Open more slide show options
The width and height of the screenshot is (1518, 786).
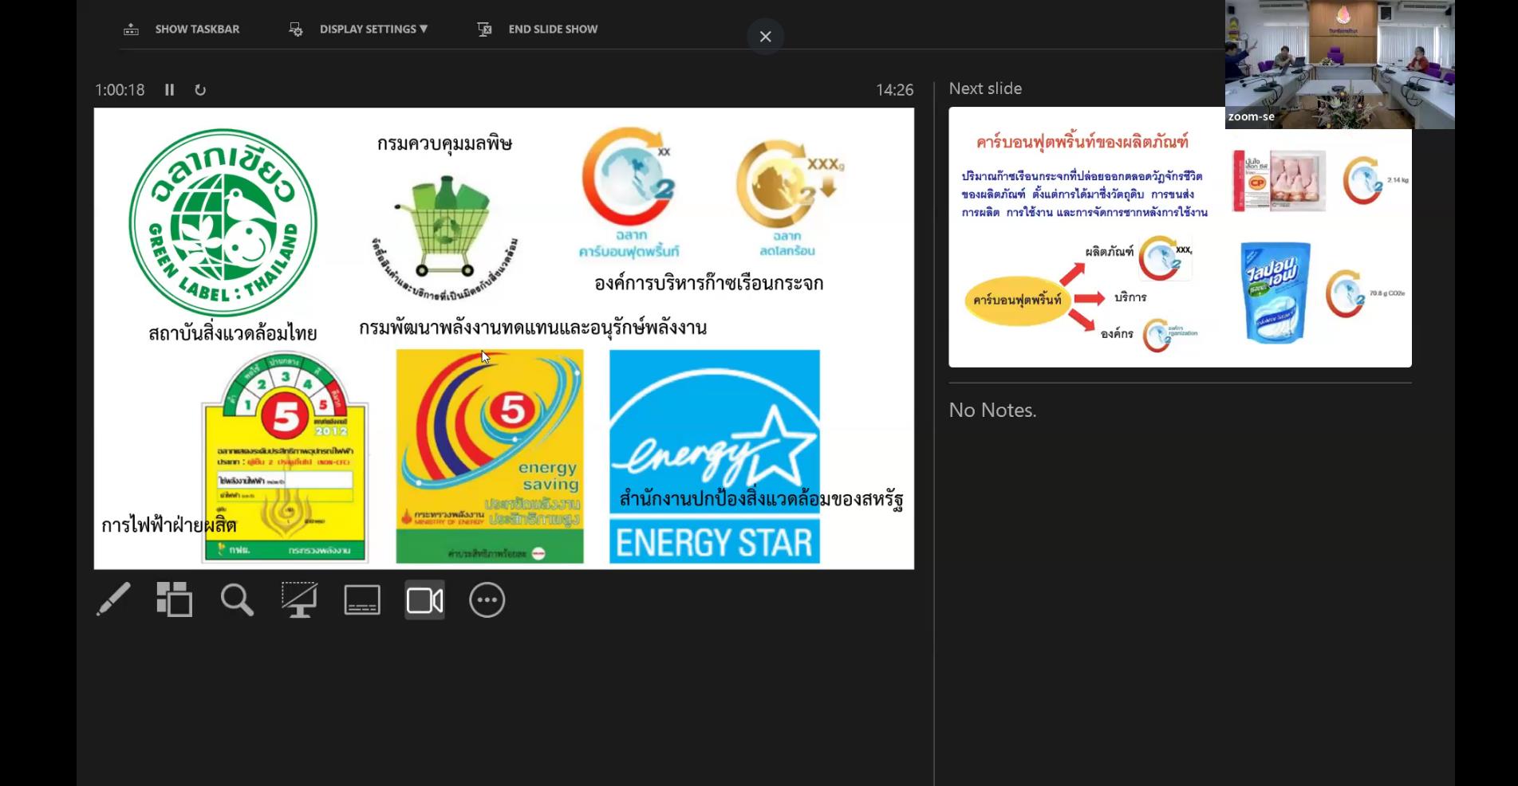click(487, 599)
